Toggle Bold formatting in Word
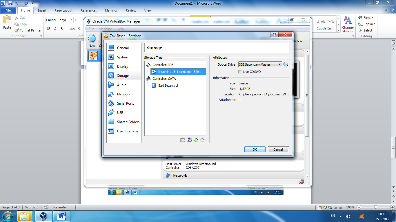 [x=48, y=28]
